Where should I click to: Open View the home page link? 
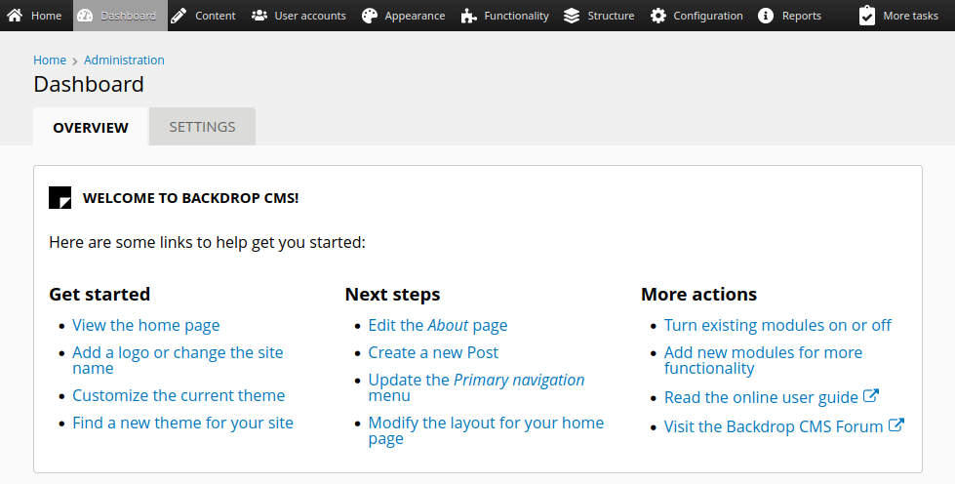146,326
